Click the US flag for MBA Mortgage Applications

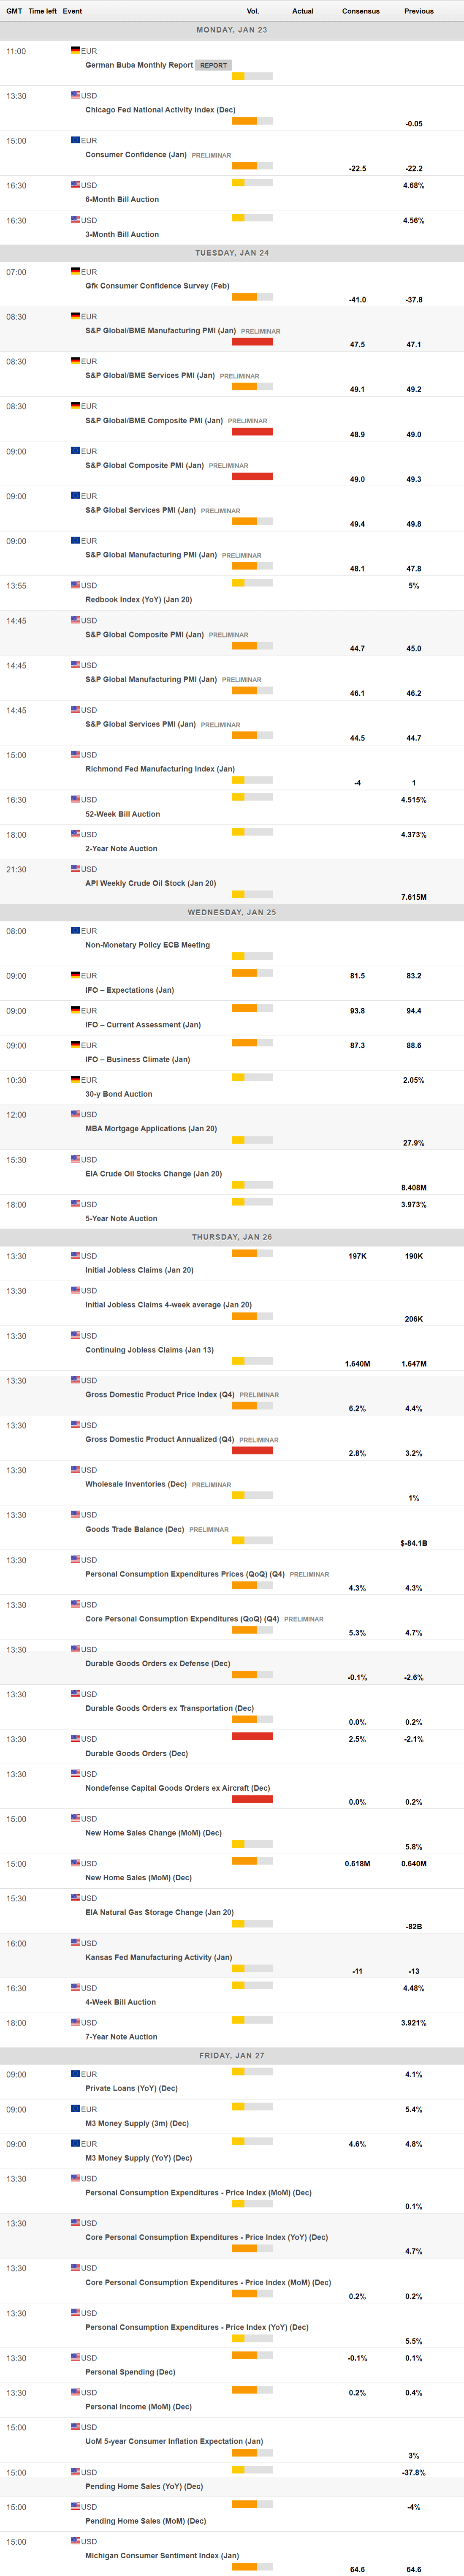point(75,1114)
